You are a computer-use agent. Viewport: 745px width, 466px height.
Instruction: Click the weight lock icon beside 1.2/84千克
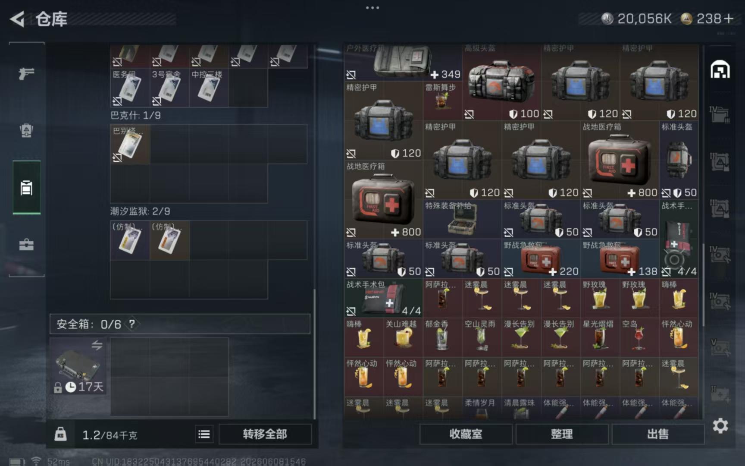60,434
